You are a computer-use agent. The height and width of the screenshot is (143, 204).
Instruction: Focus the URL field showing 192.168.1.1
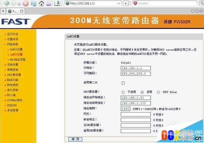pyautogui.click(x=93, y=3)
